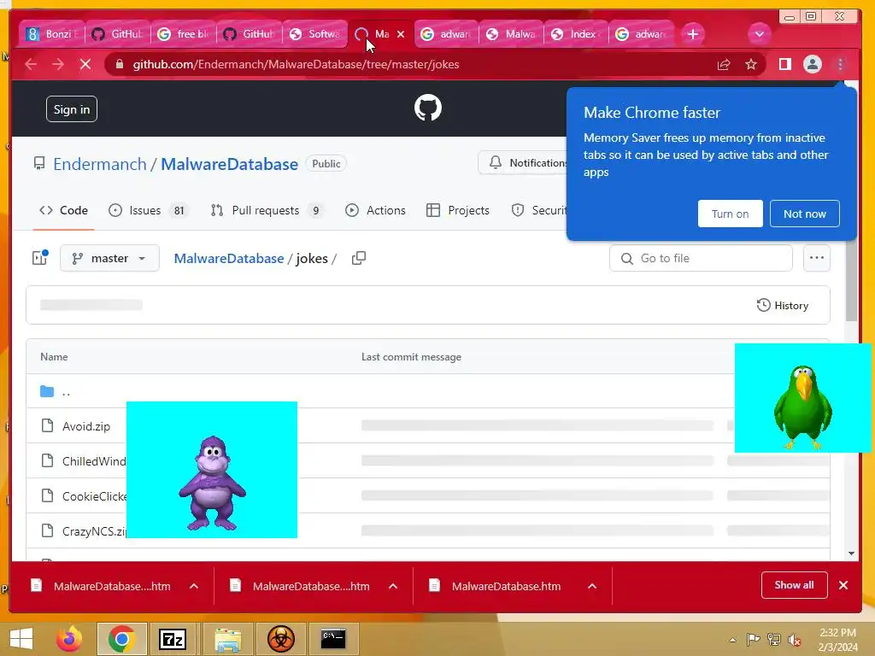The width and height of the screenshot is (875, 656).
Task: Stop loading the page with X button
Action: (x=85, y=64)
